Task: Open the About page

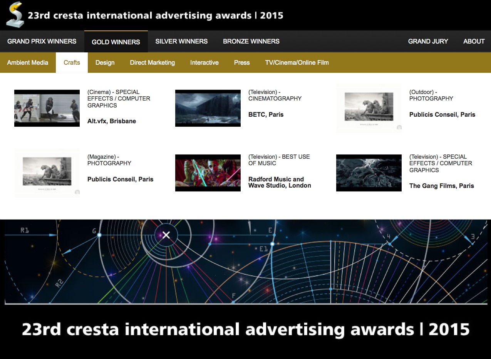Action: pos(474,41)
